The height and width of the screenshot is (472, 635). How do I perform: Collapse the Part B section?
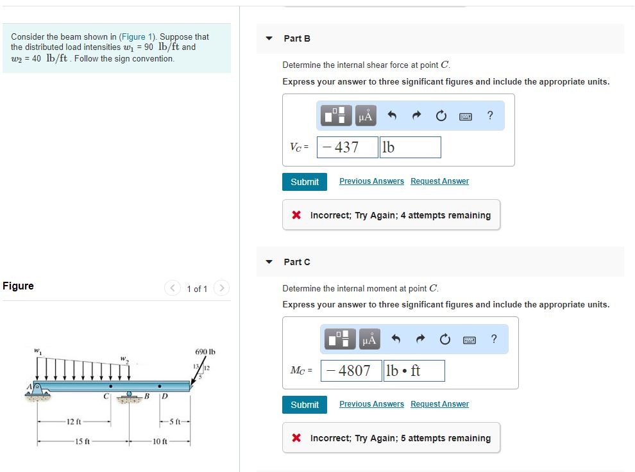(268, 38)
